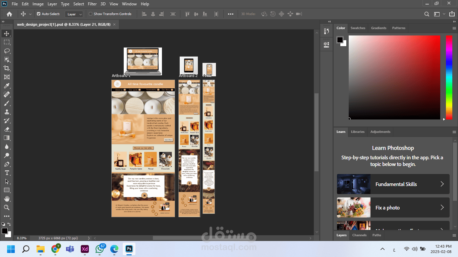Open the Auto-Select Layer dropdown

(x=74, y=14)
